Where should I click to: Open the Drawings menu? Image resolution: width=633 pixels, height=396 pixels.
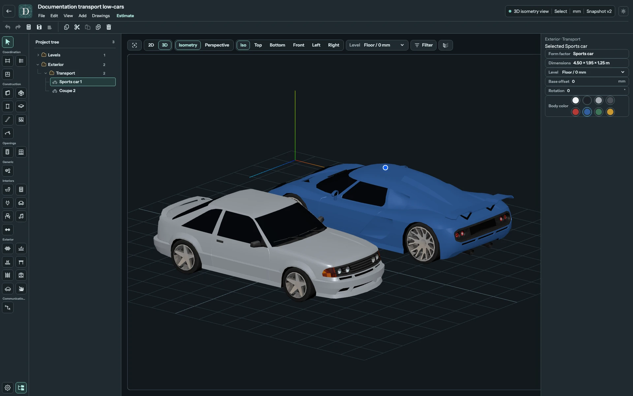tap(101, 16)
